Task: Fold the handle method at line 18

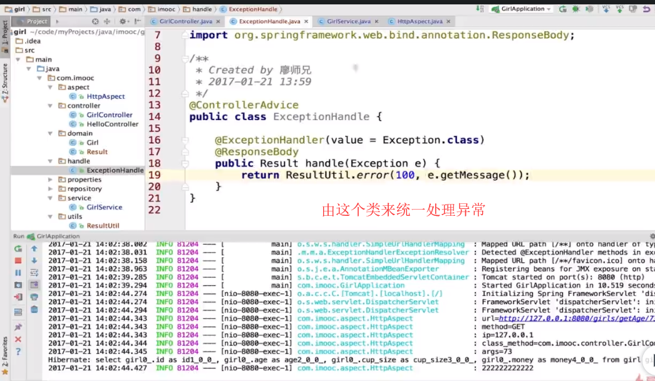Action: [x=185, y=163]
